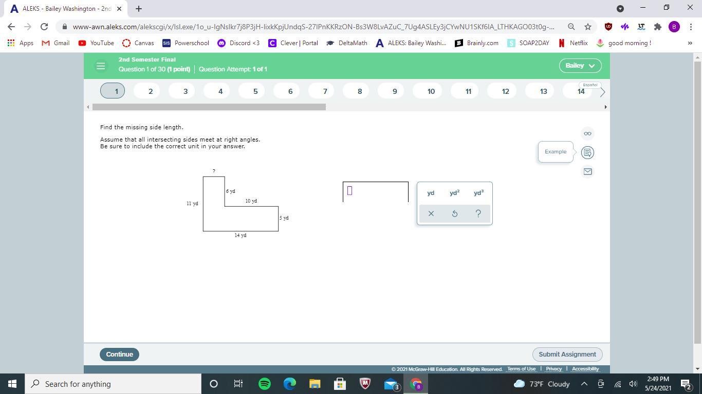Viewport: 702px width, 394px height.
Task: Open the Powerschool bookmark
Action: pyautogui.click(x=186, y=43)
